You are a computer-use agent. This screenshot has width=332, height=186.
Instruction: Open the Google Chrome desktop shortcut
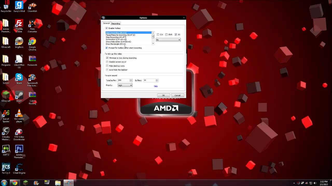click(x=32, y=44)
